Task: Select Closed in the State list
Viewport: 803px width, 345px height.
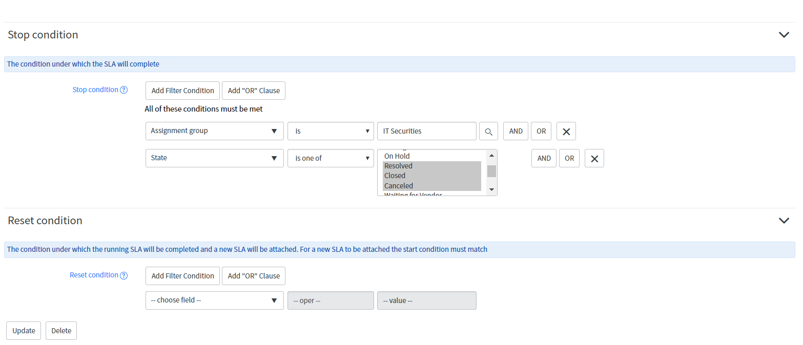Action: 432,176
